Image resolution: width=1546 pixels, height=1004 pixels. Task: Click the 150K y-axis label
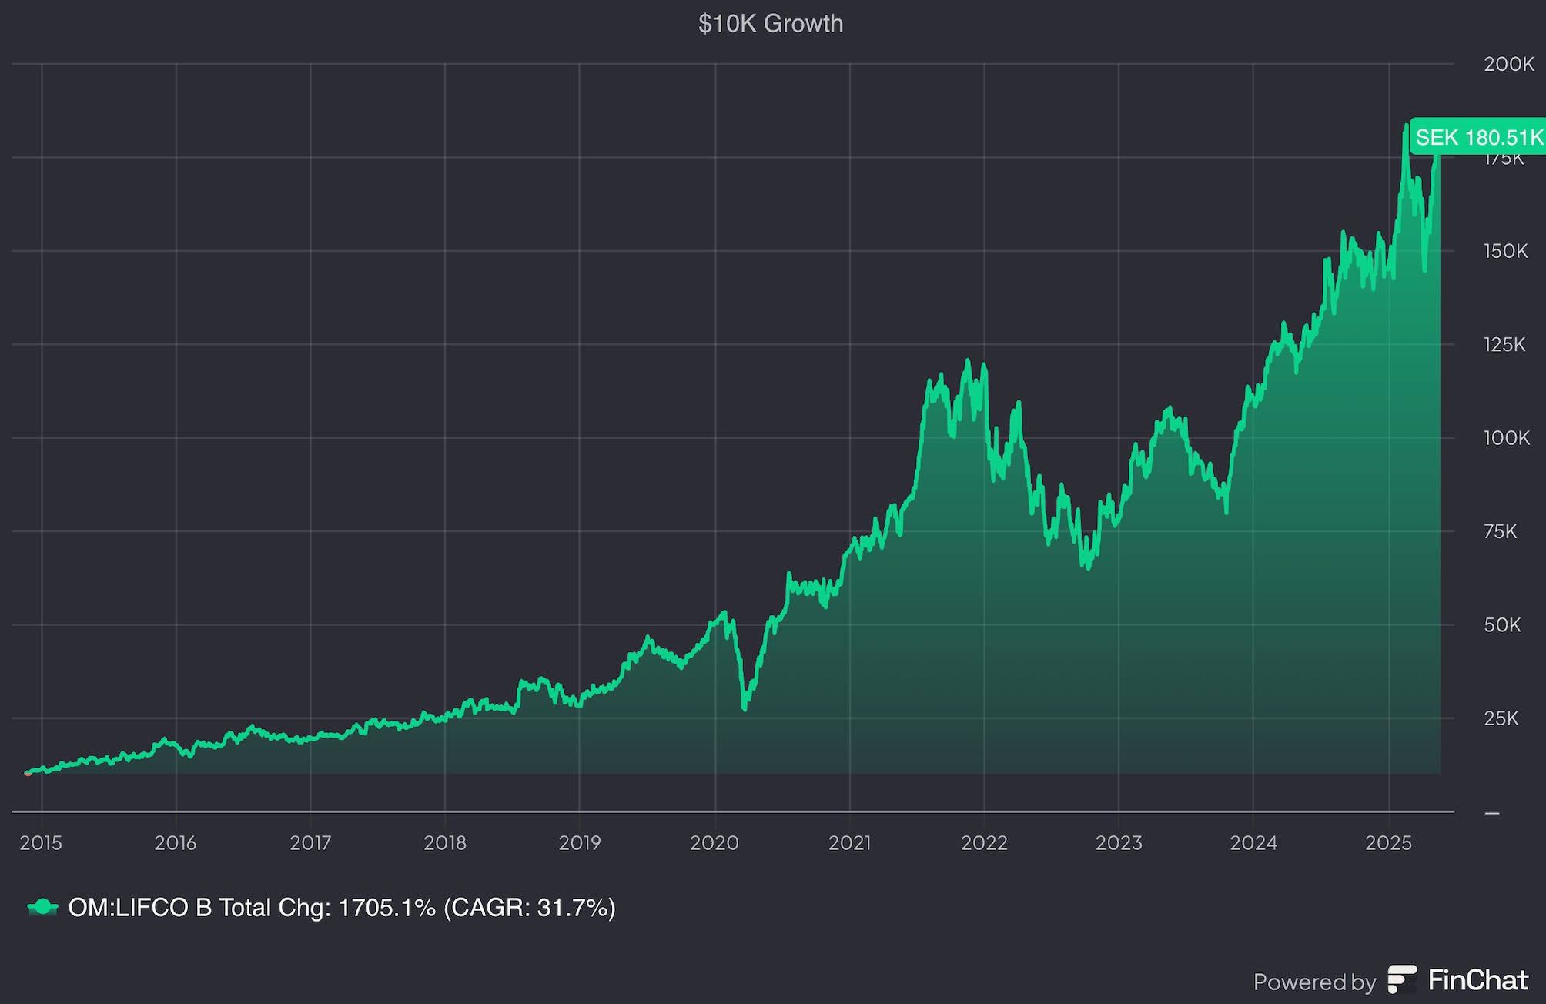[1505, 251]
